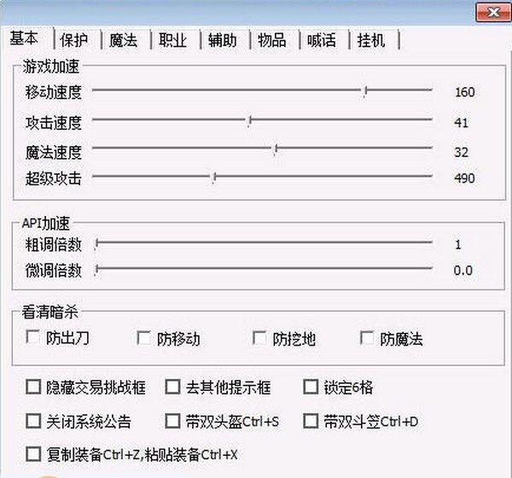Screen dimensions: 512x478
Task: Click the 超级攻击 value 490
Action: (x=464, y=178)
